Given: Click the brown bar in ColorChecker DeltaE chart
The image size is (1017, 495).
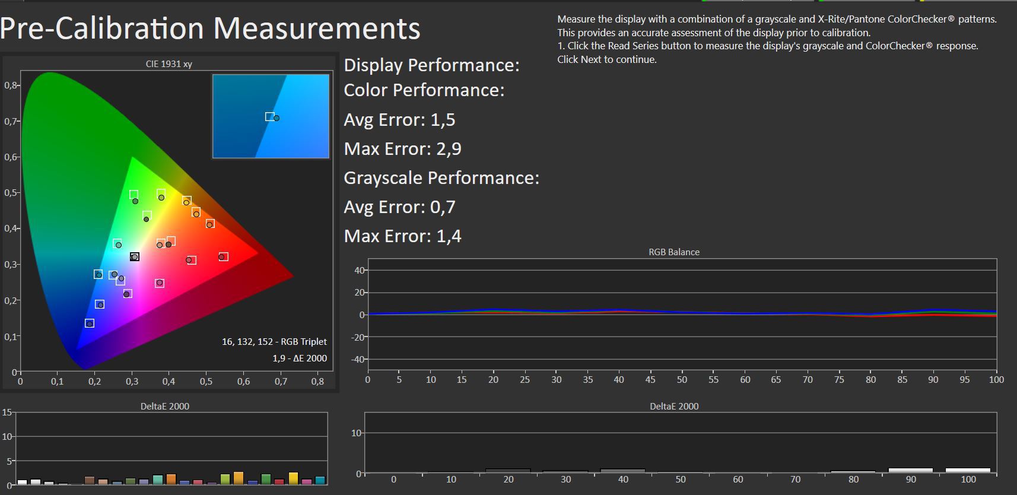Looking at the screenshot, I should click(x=90, y=480).
